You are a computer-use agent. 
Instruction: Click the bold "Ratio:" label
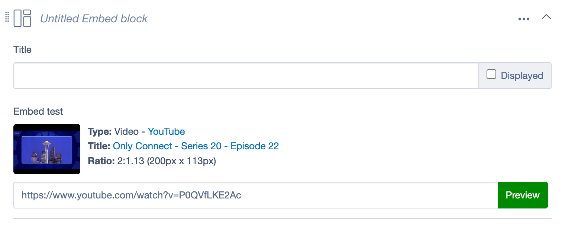101,161
